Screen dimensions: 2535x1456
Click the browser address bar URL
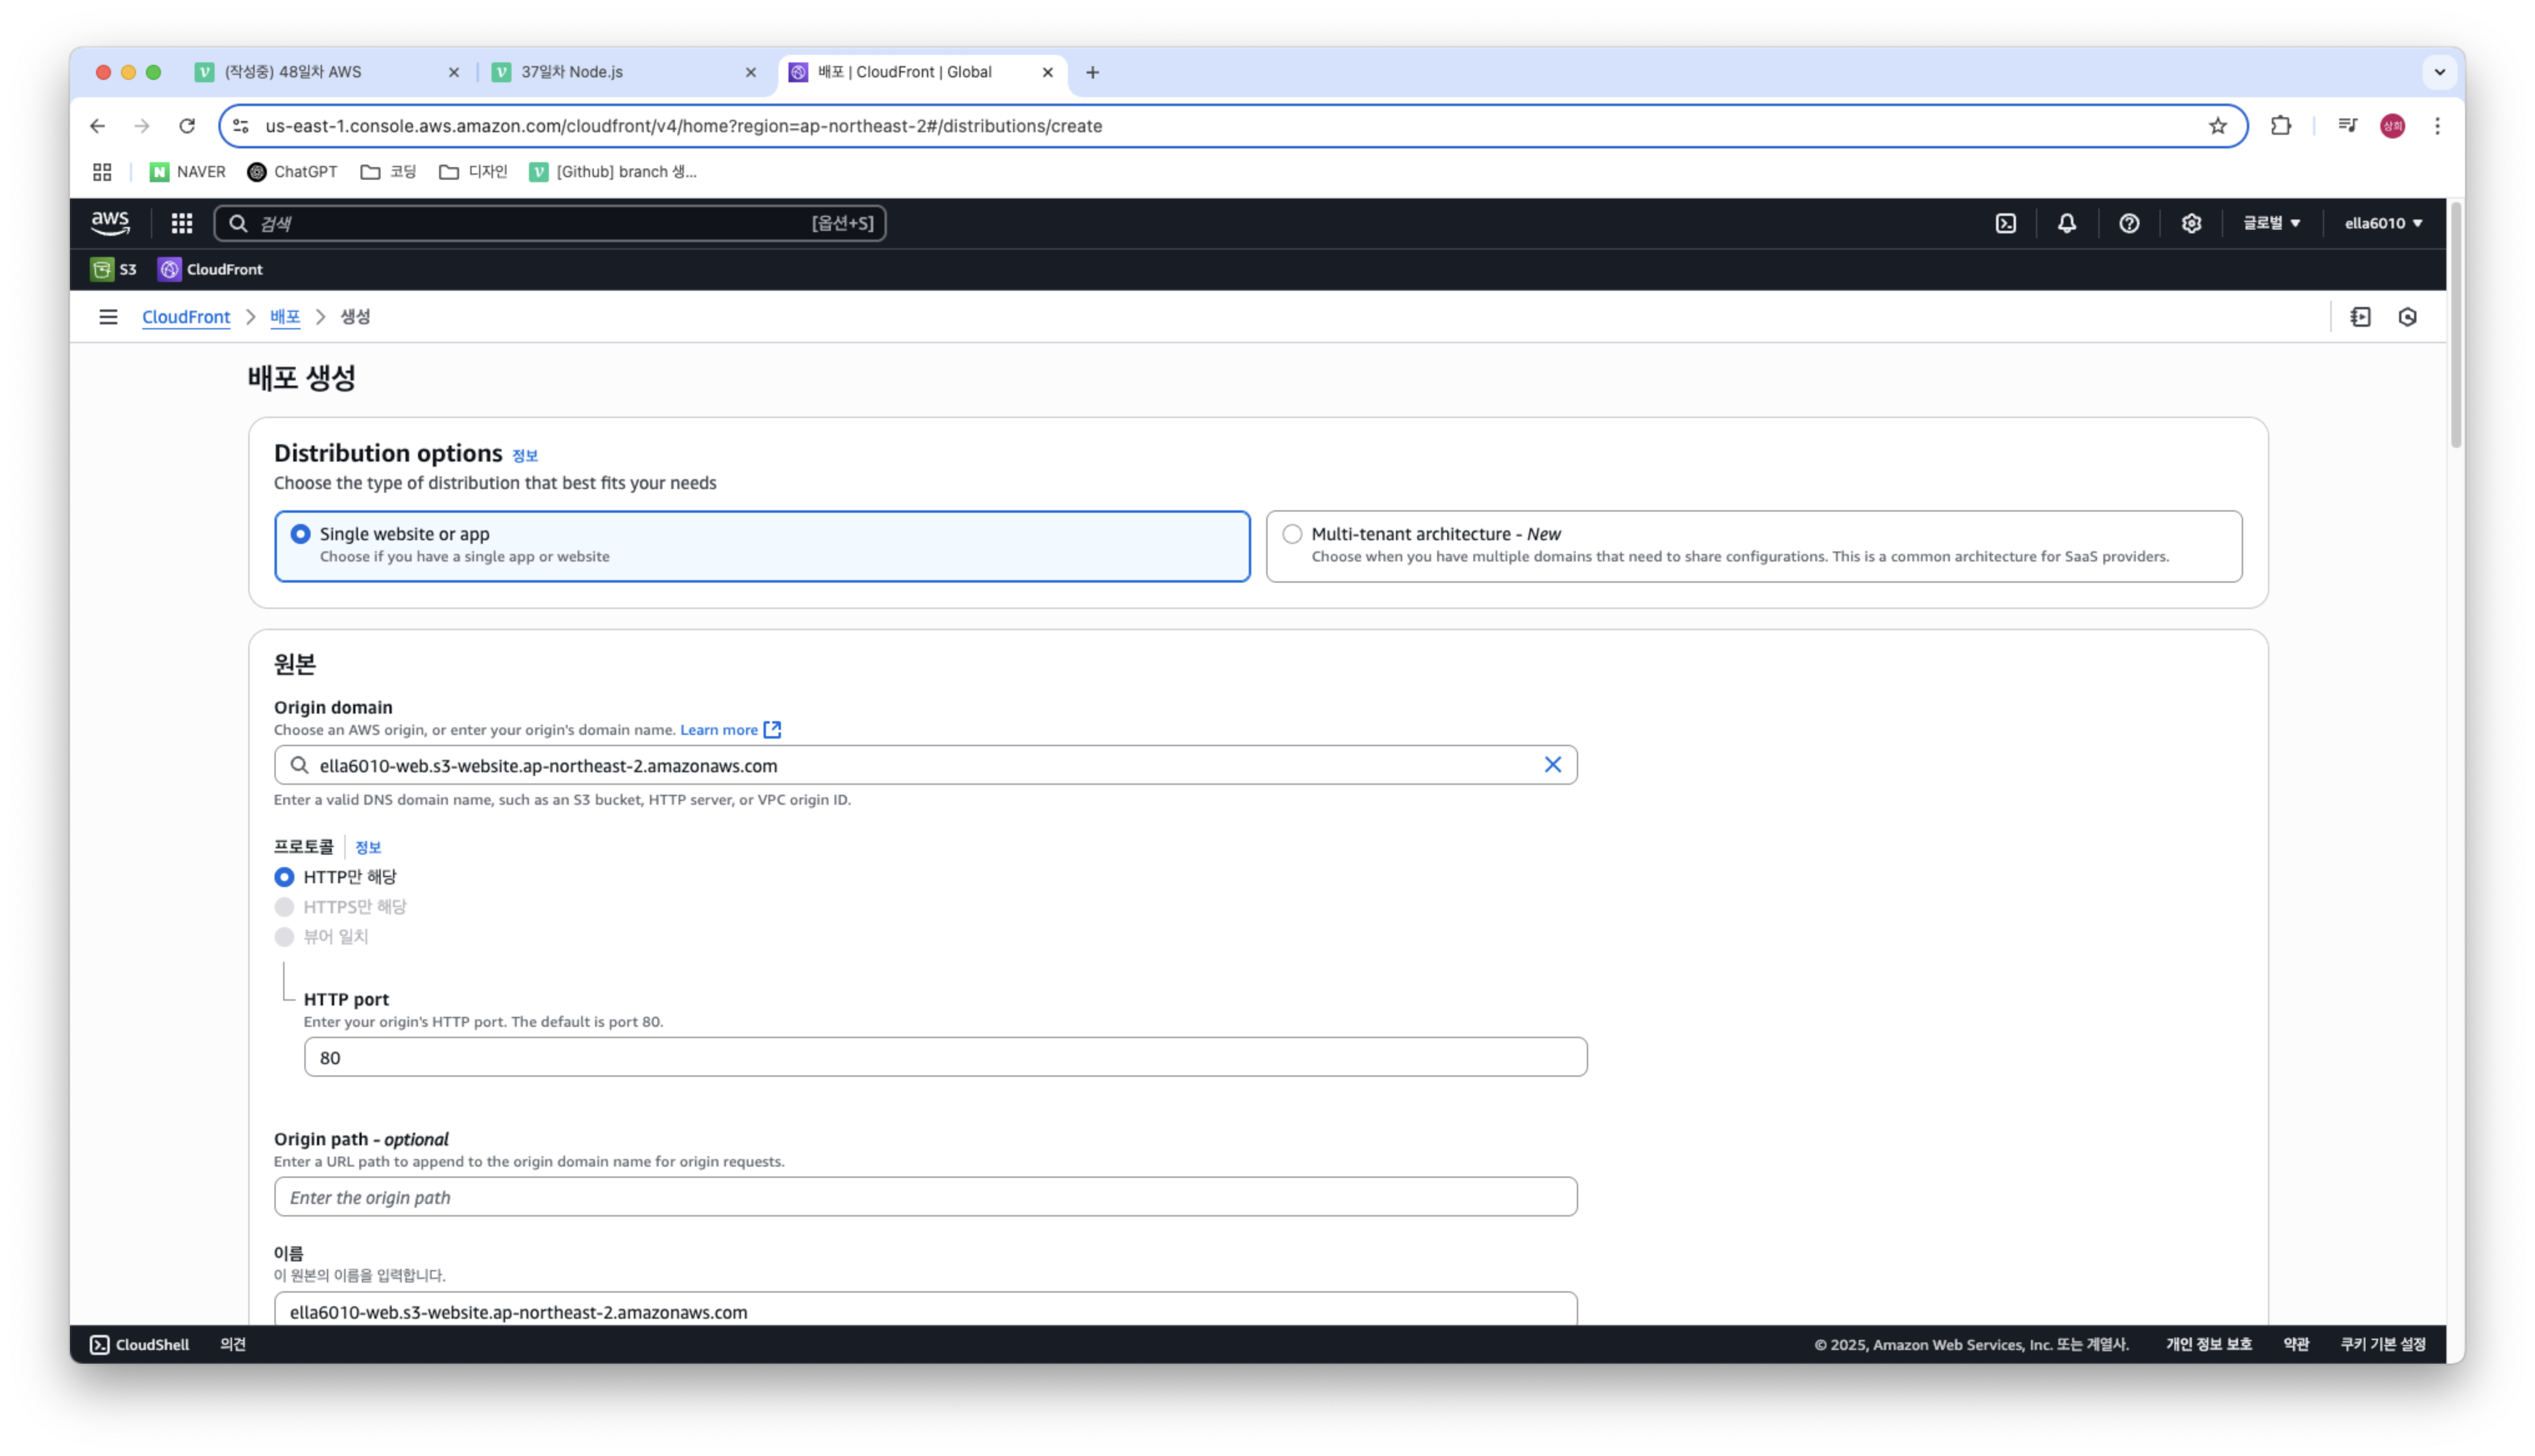(x=684, y=126)
